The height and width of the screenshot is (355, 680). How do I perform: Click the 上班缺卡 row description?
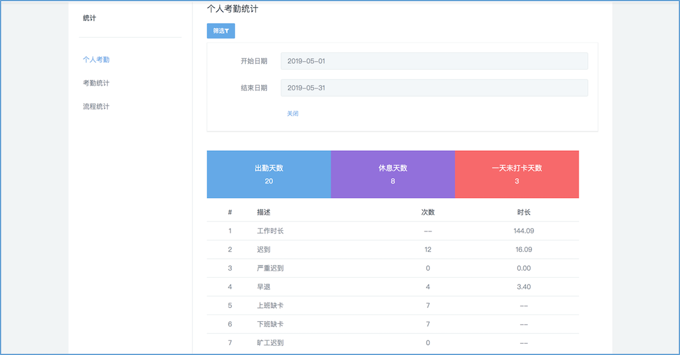270,306
